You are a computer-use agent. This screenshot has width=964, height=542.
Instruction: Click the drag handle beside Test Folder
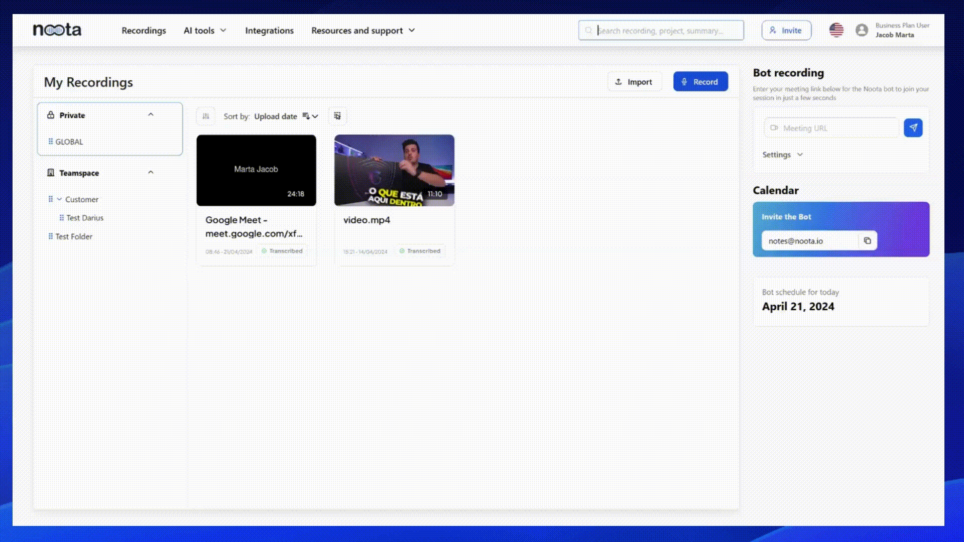(x=50, y=236)
